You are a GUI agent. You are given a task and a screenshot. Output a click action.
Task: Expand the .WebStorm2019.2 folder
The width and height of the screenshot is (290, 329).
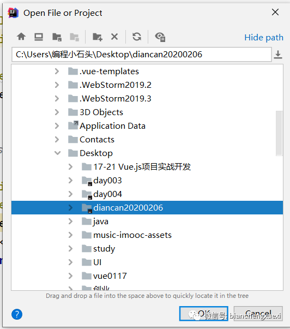tap(57, 85)
